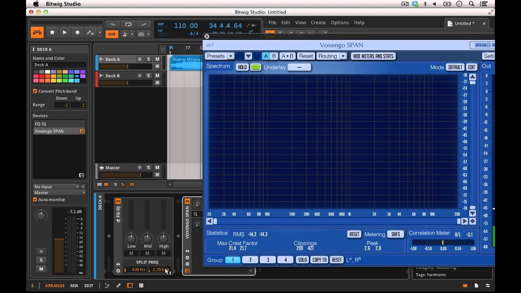Arm record on the Deck B track
This screenshot has width=521, height=293.
[x=140, y=76]
